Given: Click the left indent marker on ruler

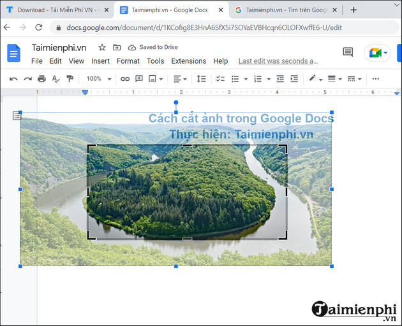Looking at the screenshot, I should coord(85,92).
